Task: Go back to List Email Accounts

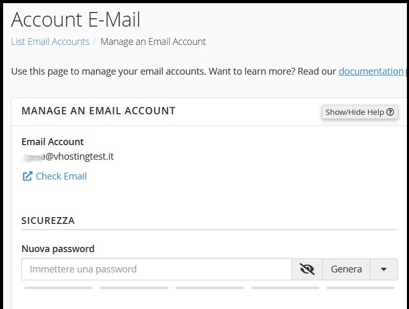Action: pyautogui.click(x=50, y=42)
